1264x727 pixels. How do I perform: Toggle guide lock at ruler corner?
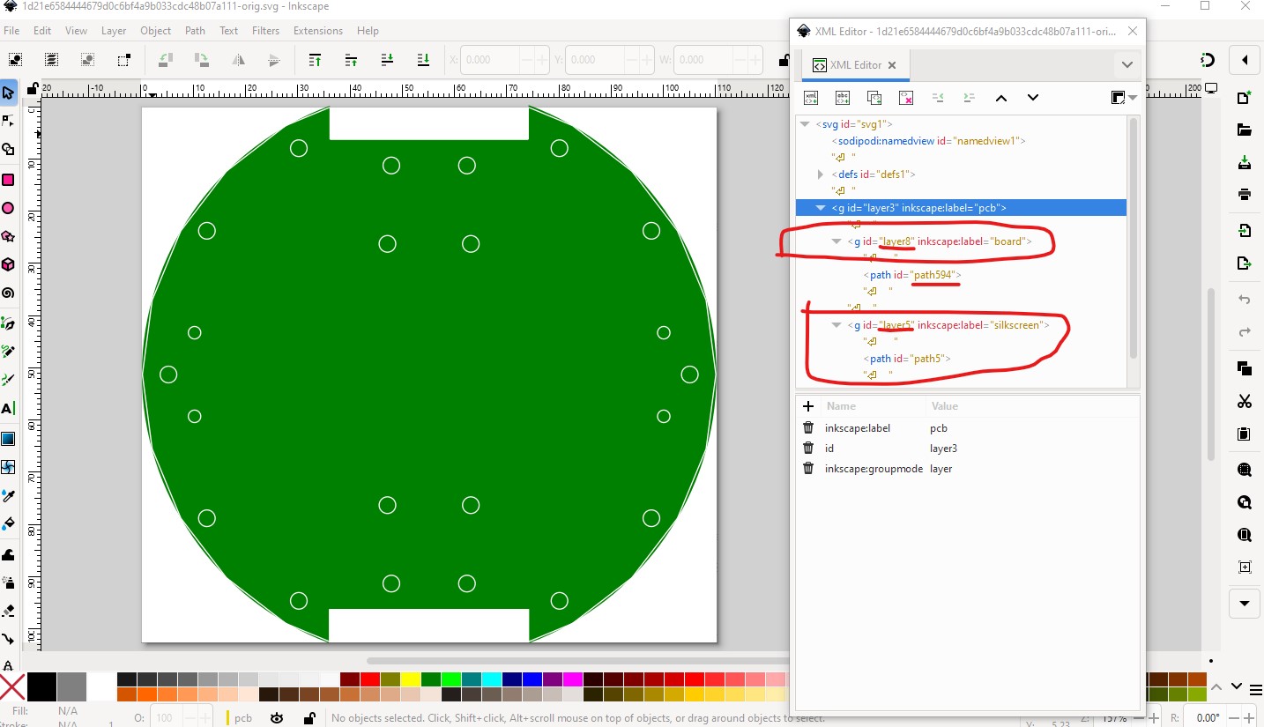pyautogui.click(x=33, y=88)
